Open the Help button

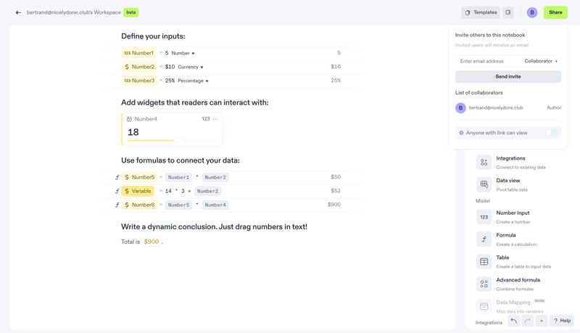pyautogui.click(x=561, y=321)
